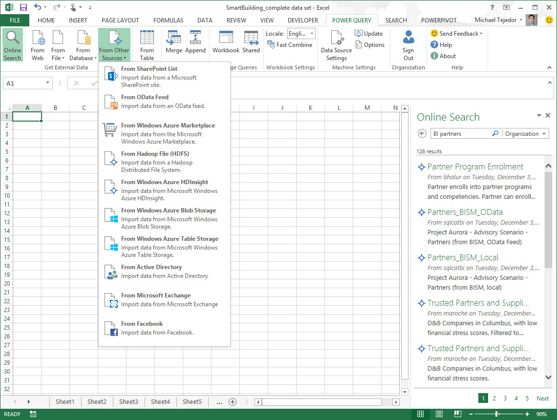Select From Windows Azure Table Storage
The image size is (557, 420).
pos(164,247)
